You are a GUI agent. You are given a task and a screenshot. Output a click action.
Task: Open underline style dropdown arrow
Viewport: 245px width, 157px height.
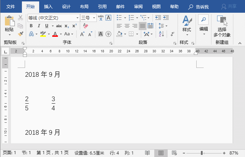click(x=53, y=26)
